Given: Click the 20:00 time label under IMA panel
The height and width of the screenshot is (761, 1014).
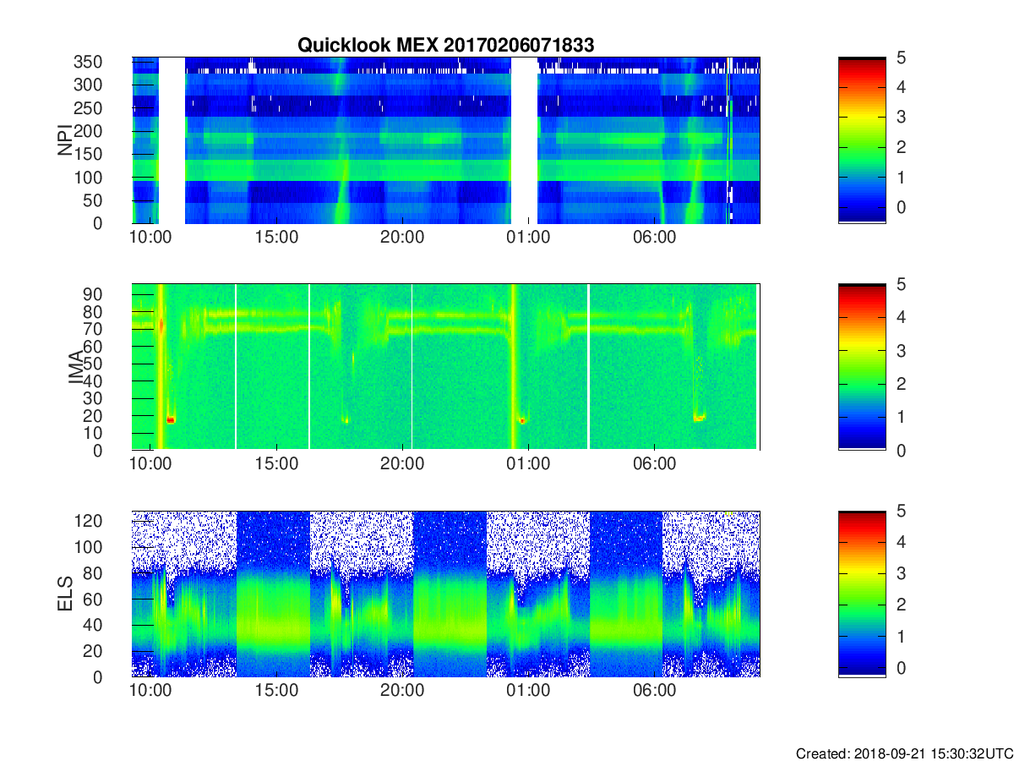Looking at the screenshot, I should (x=402, y=465).
